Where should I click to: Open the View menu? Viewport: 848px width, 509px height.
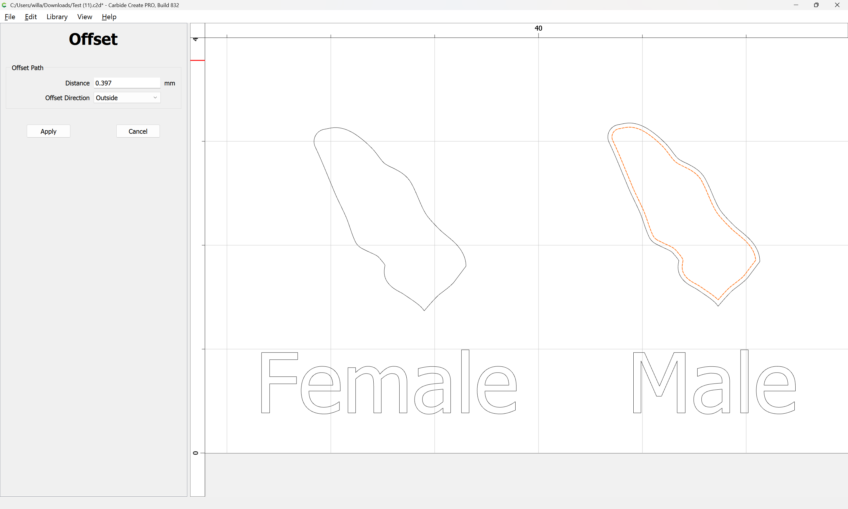click(x=84, y=17)
